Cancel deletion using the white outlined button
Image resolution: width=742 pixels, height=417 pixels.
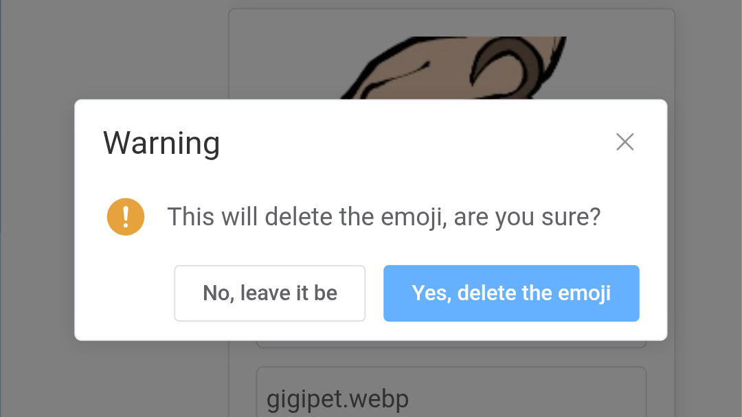(x=270, y=293)
